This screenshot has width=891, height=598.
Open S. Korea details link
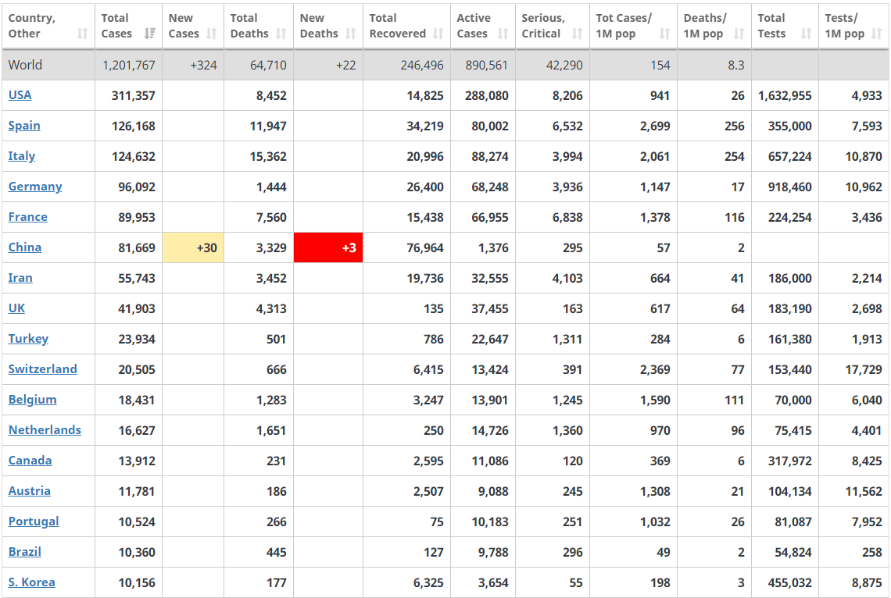(32, 582)
